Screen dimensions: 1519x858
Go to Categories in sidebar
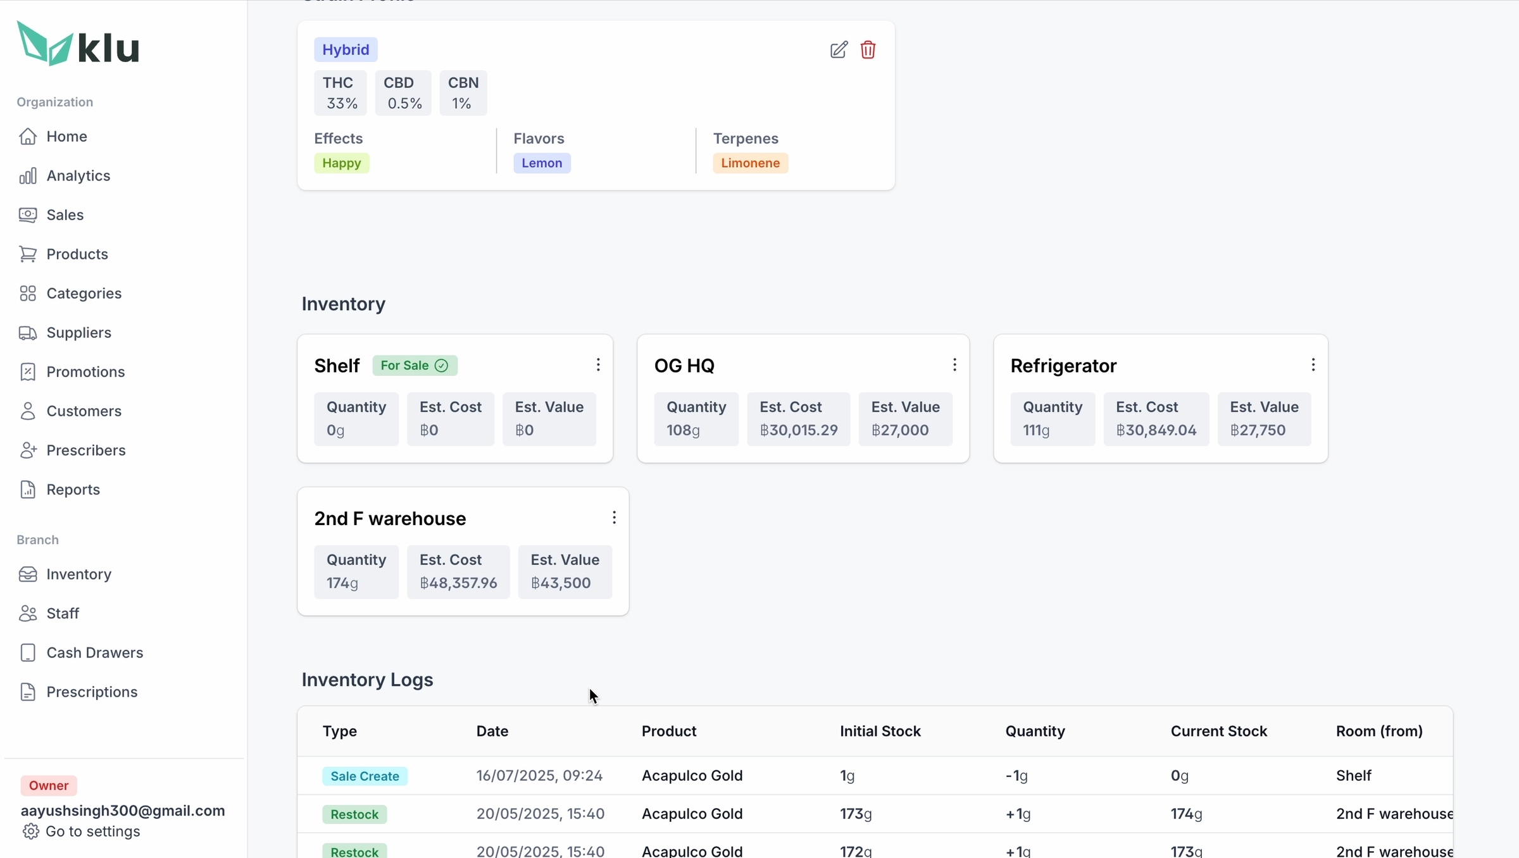(x=84, y=293)
